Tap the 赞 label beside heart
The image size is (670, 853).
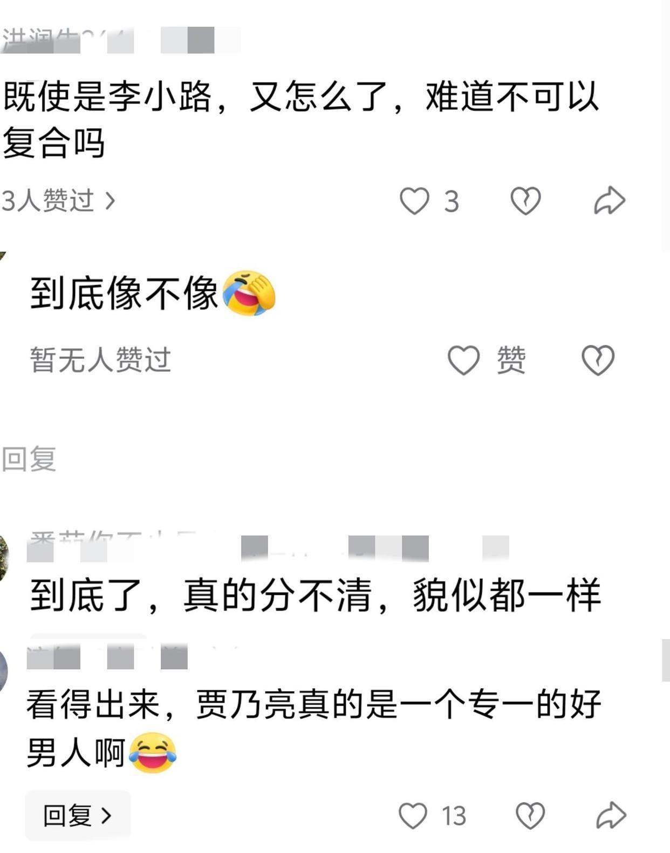[x=511, y=360]
